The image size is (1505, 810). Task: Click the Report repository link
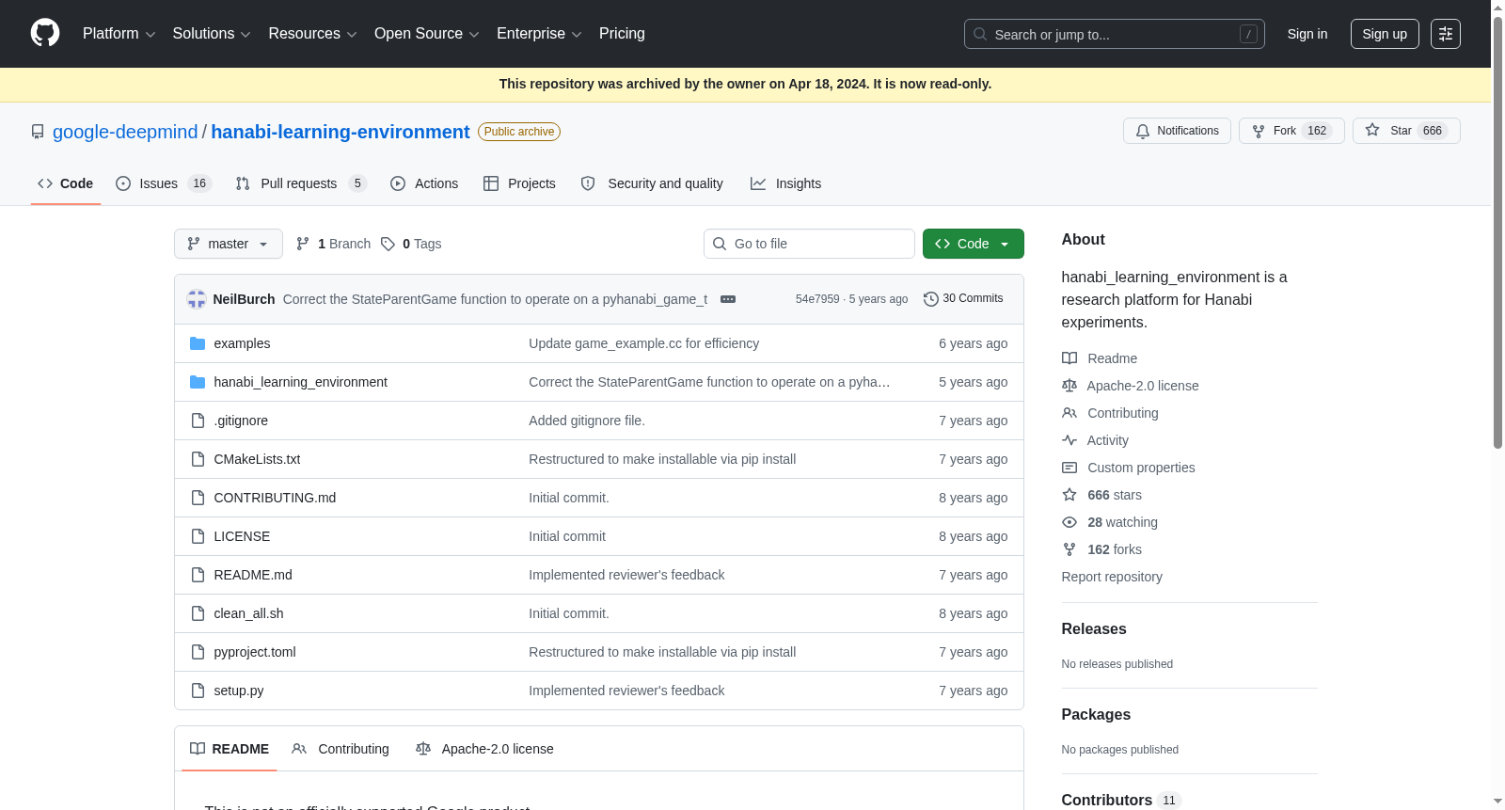pos(1112,577)
